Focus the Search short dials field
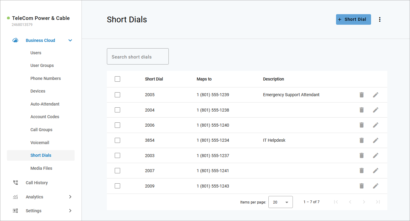410x221 pixels. [138, 56]
